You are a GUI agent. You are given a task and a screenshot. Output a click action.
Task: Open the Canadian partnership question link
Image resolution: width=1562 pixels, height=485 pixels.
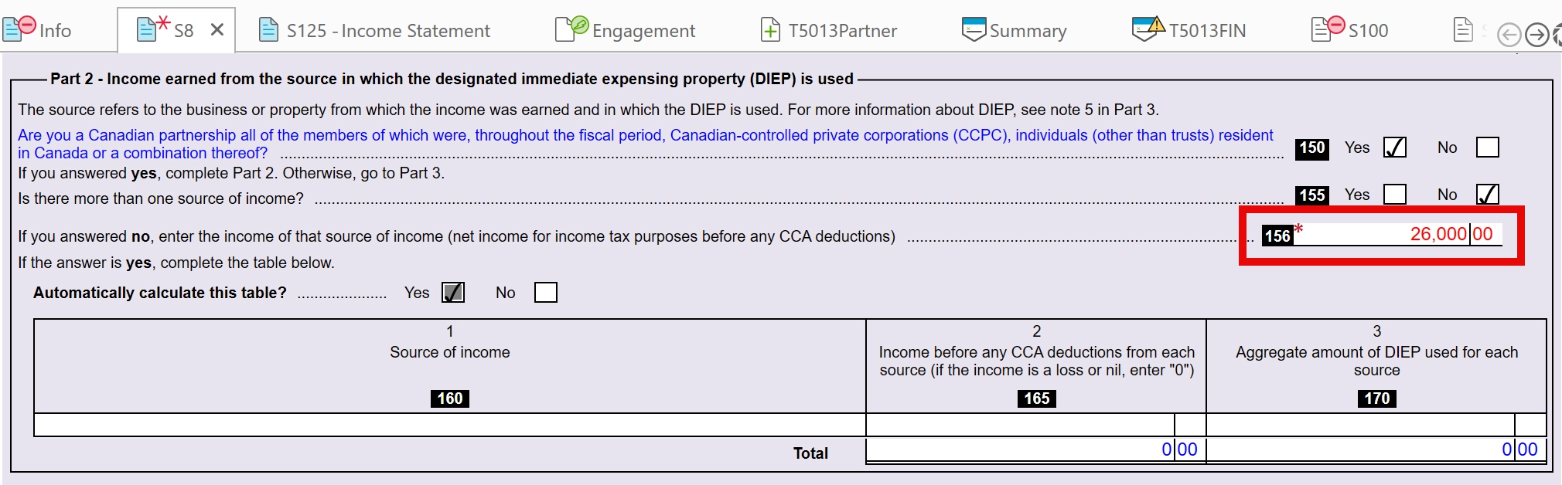point(645,144)
